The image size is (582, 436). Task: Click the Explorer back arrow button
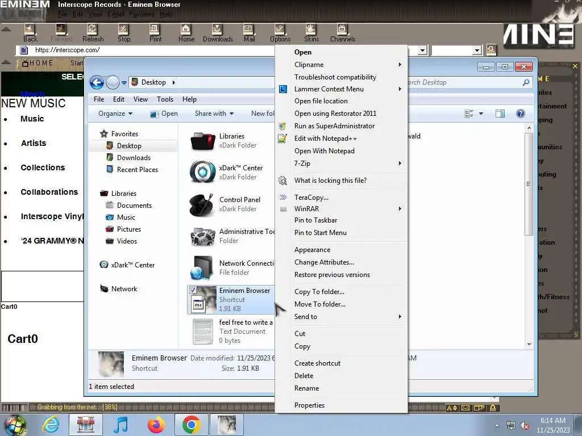tap(97, 82)
